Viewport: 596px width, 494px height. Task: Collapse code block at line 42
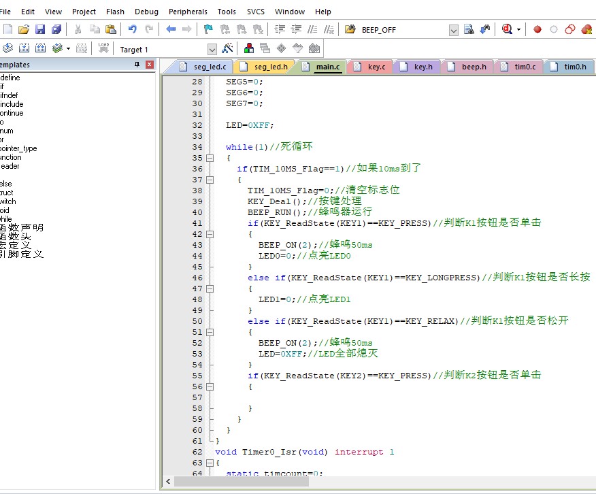[210, 234]
